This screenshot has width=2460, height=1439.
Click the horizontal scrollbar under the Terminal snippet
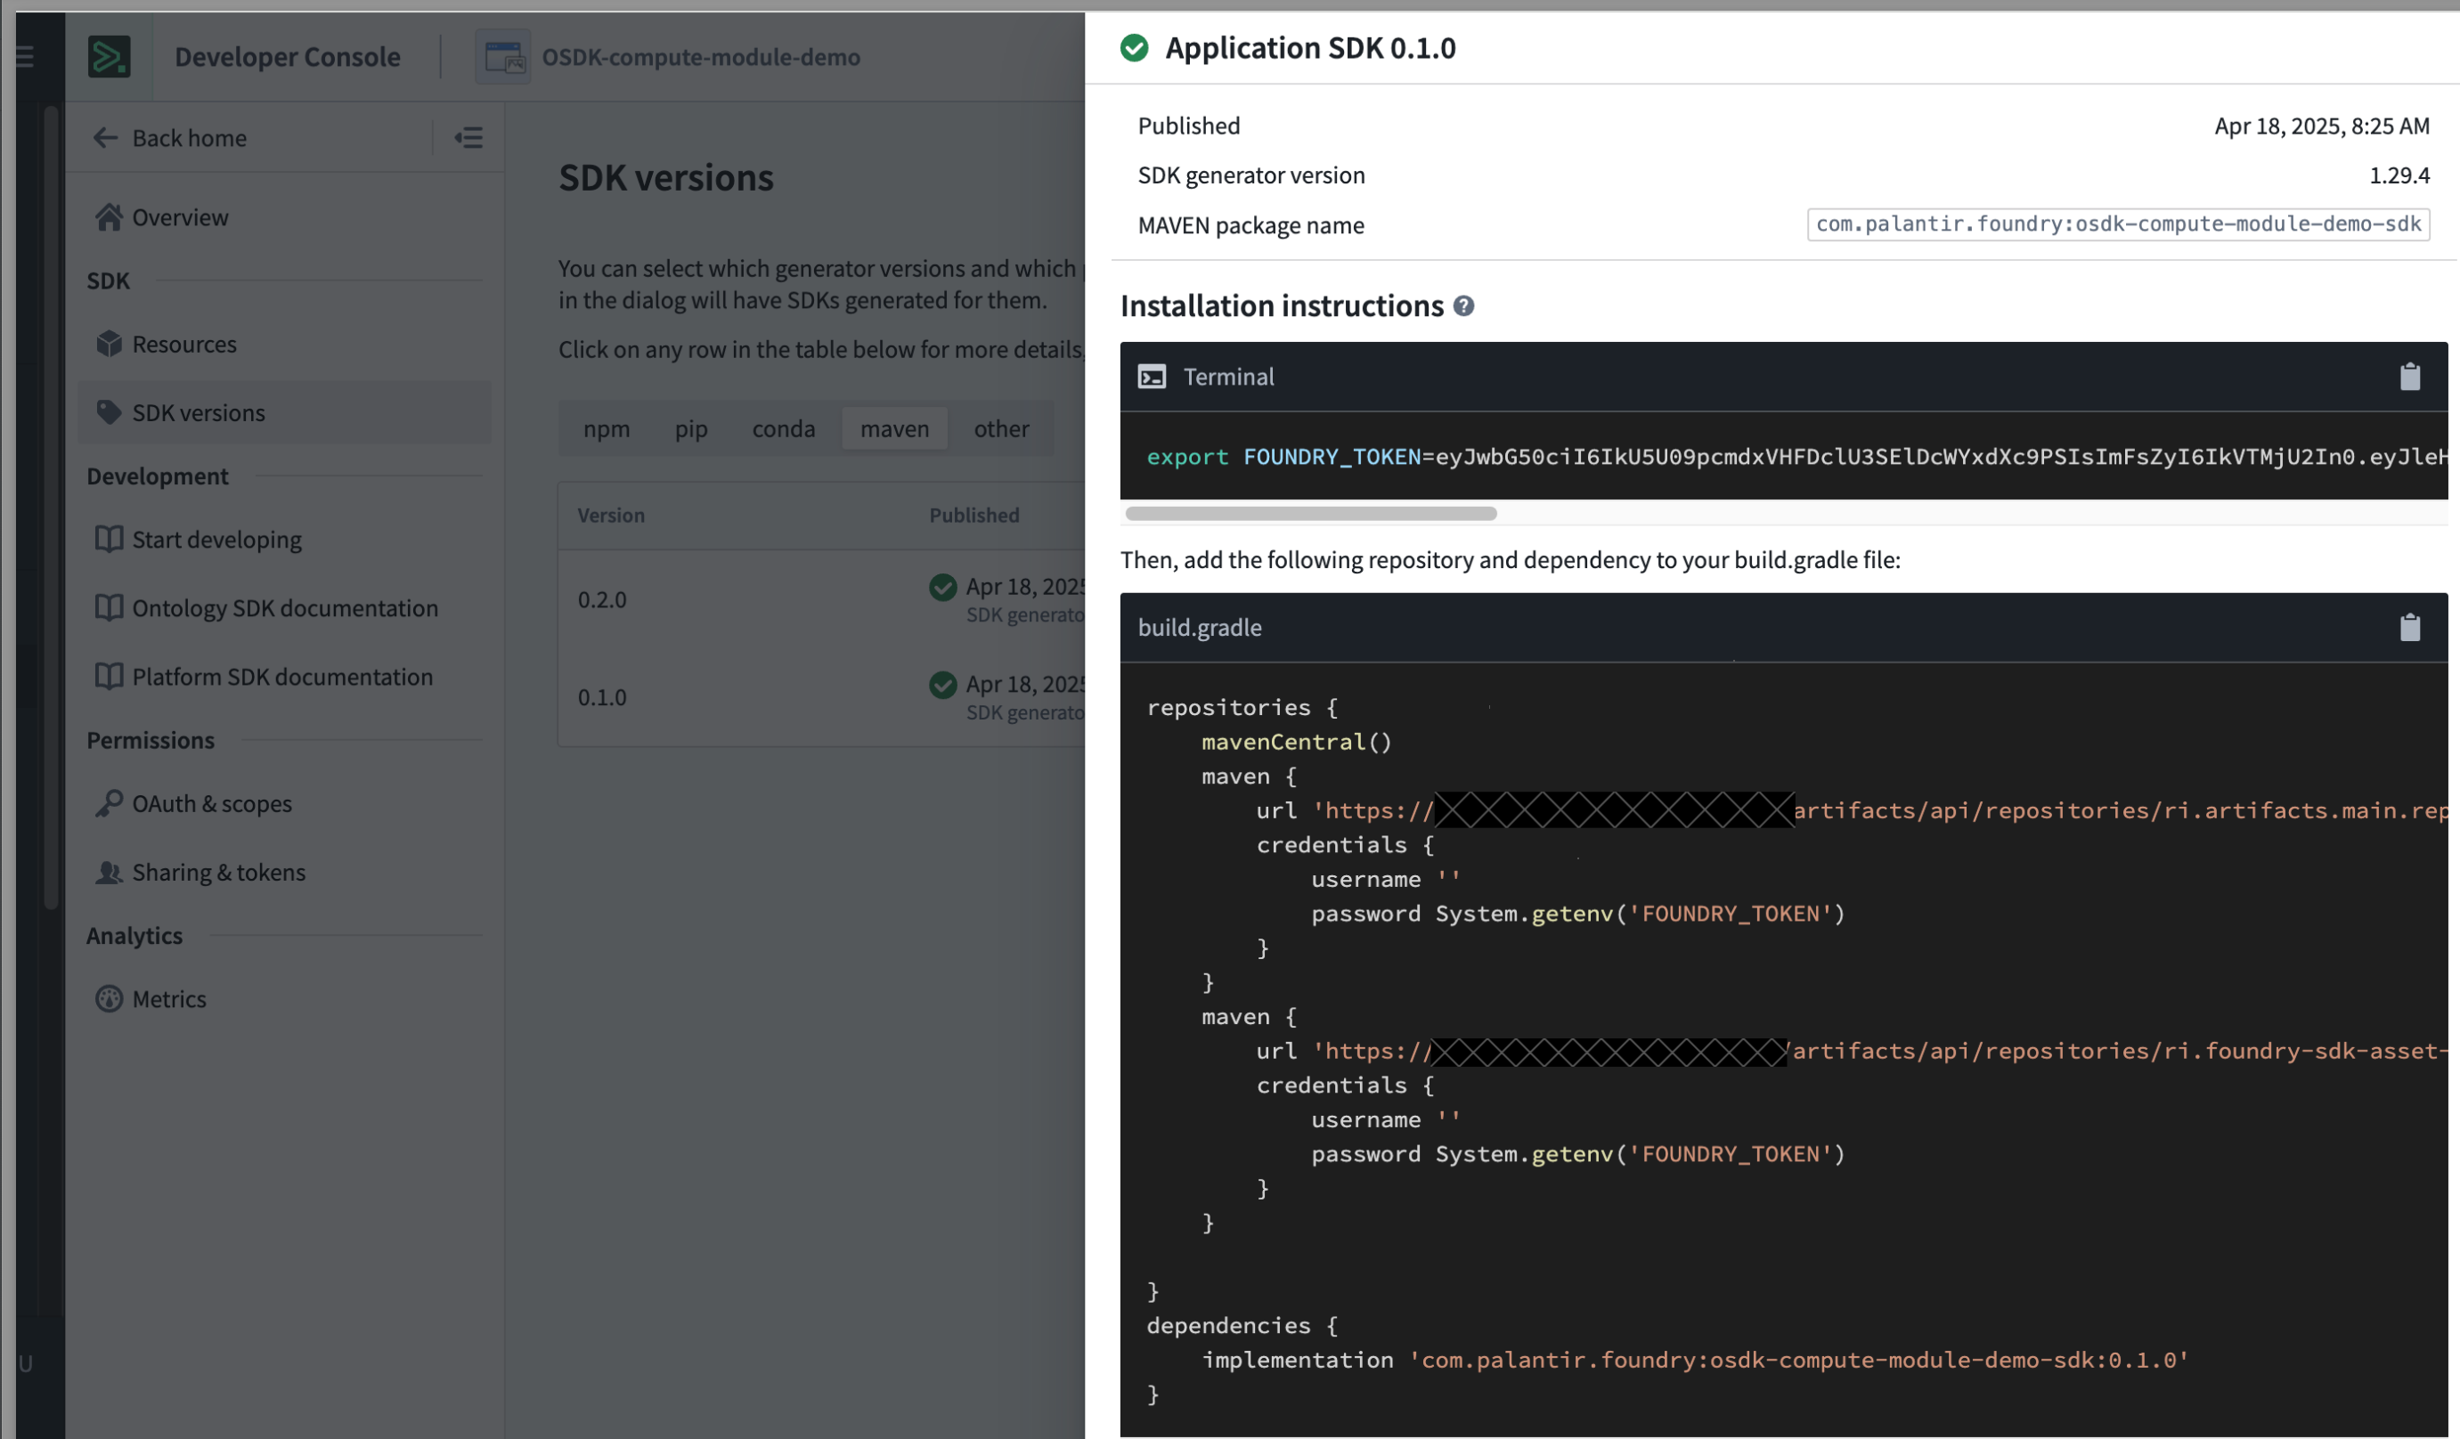1310,513
